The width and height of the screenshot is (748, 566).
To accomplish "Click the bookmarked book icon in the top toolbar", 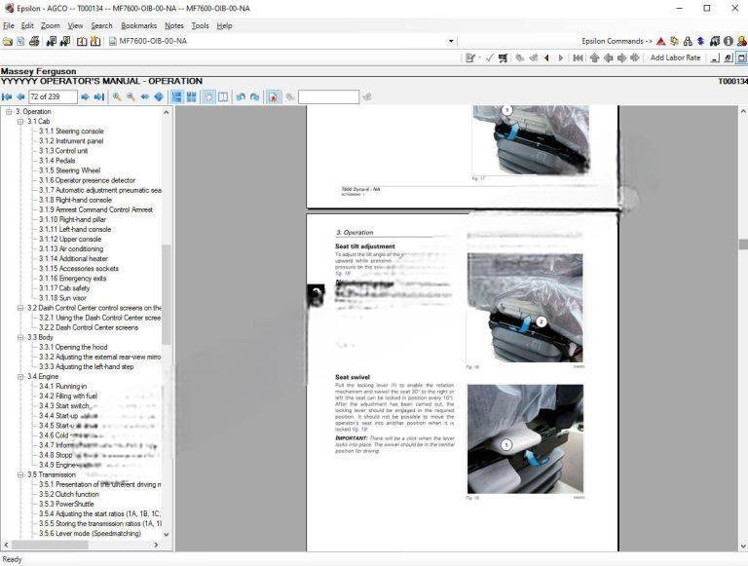I will pos(95,42).
